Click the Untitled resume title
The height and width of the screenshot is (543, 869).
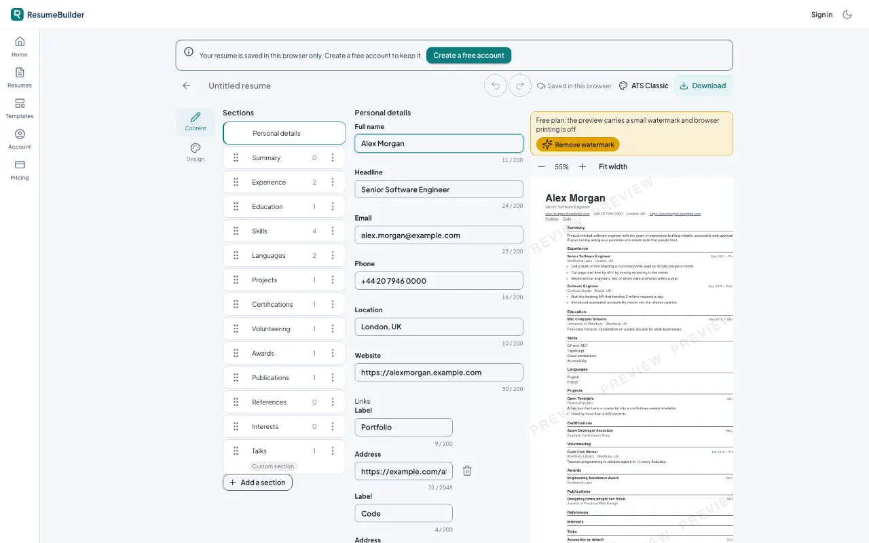coord(240,86)
